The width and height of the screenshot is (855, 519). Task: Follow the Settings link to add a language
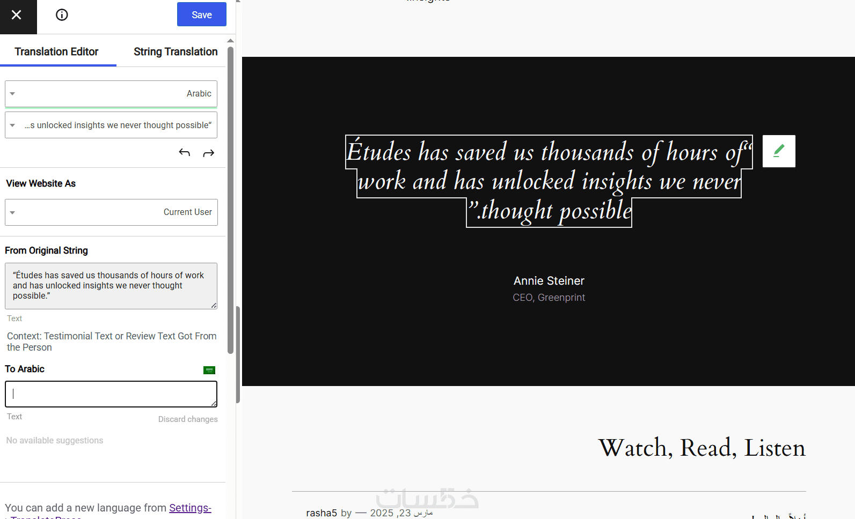tap(190, 508)
